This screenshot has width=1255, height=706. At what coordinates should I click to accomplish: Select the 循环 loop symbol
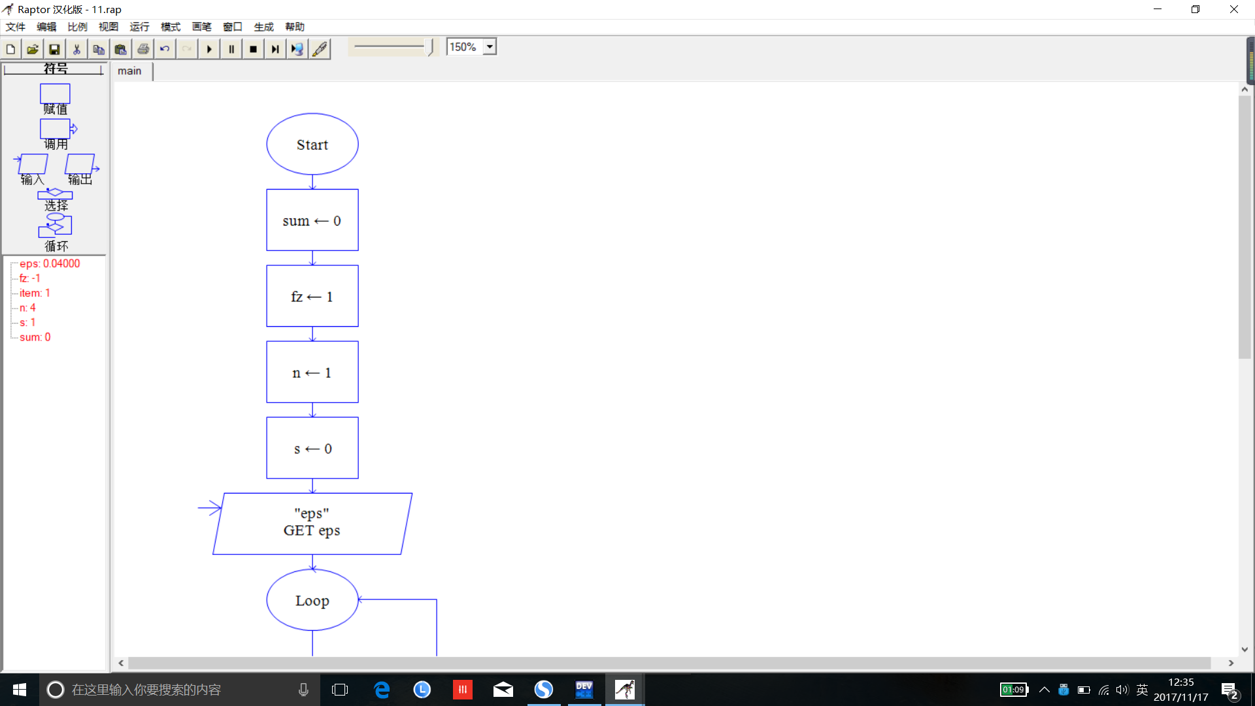(55, 225)
